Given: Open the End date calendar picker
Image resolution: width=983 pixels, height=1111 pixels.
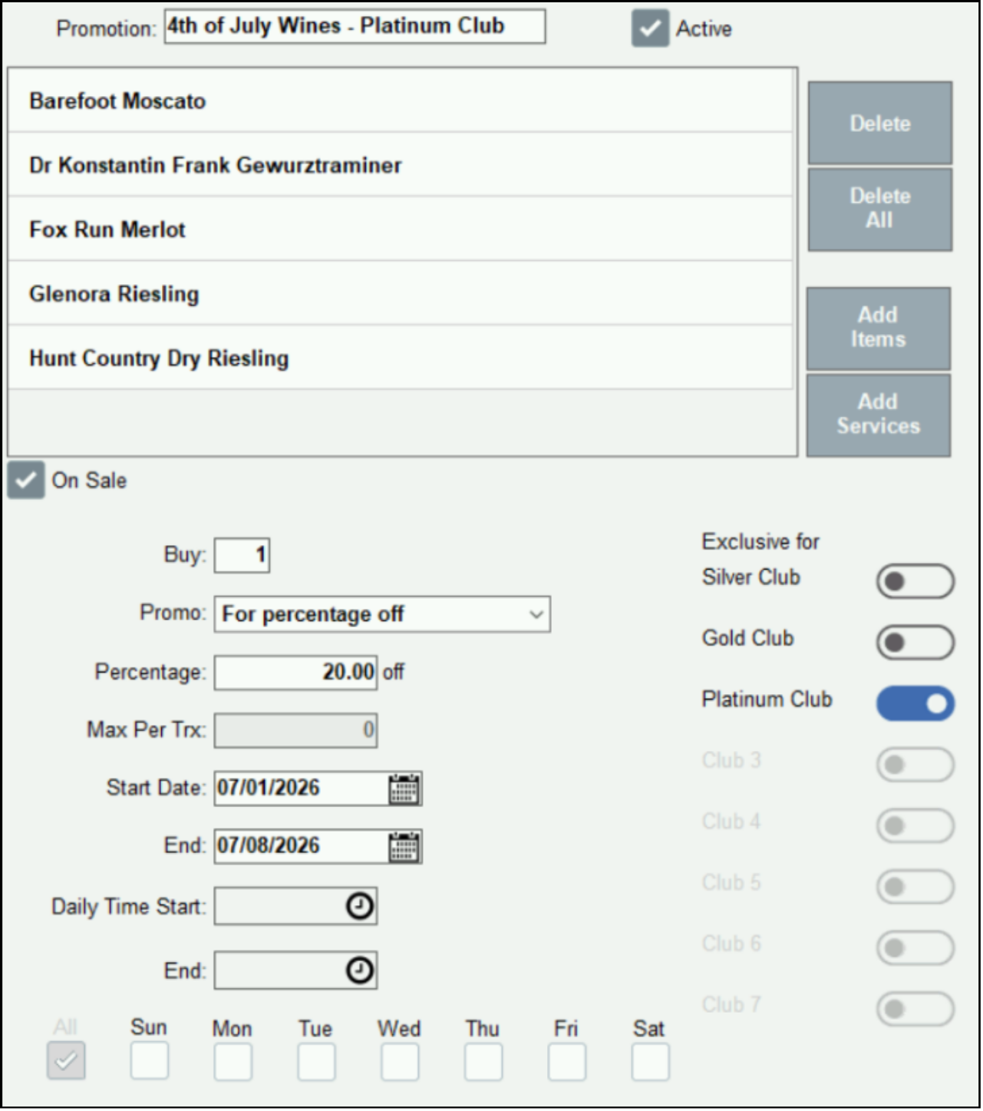Looking at the screenshot, I should click(x=404, y=848).
